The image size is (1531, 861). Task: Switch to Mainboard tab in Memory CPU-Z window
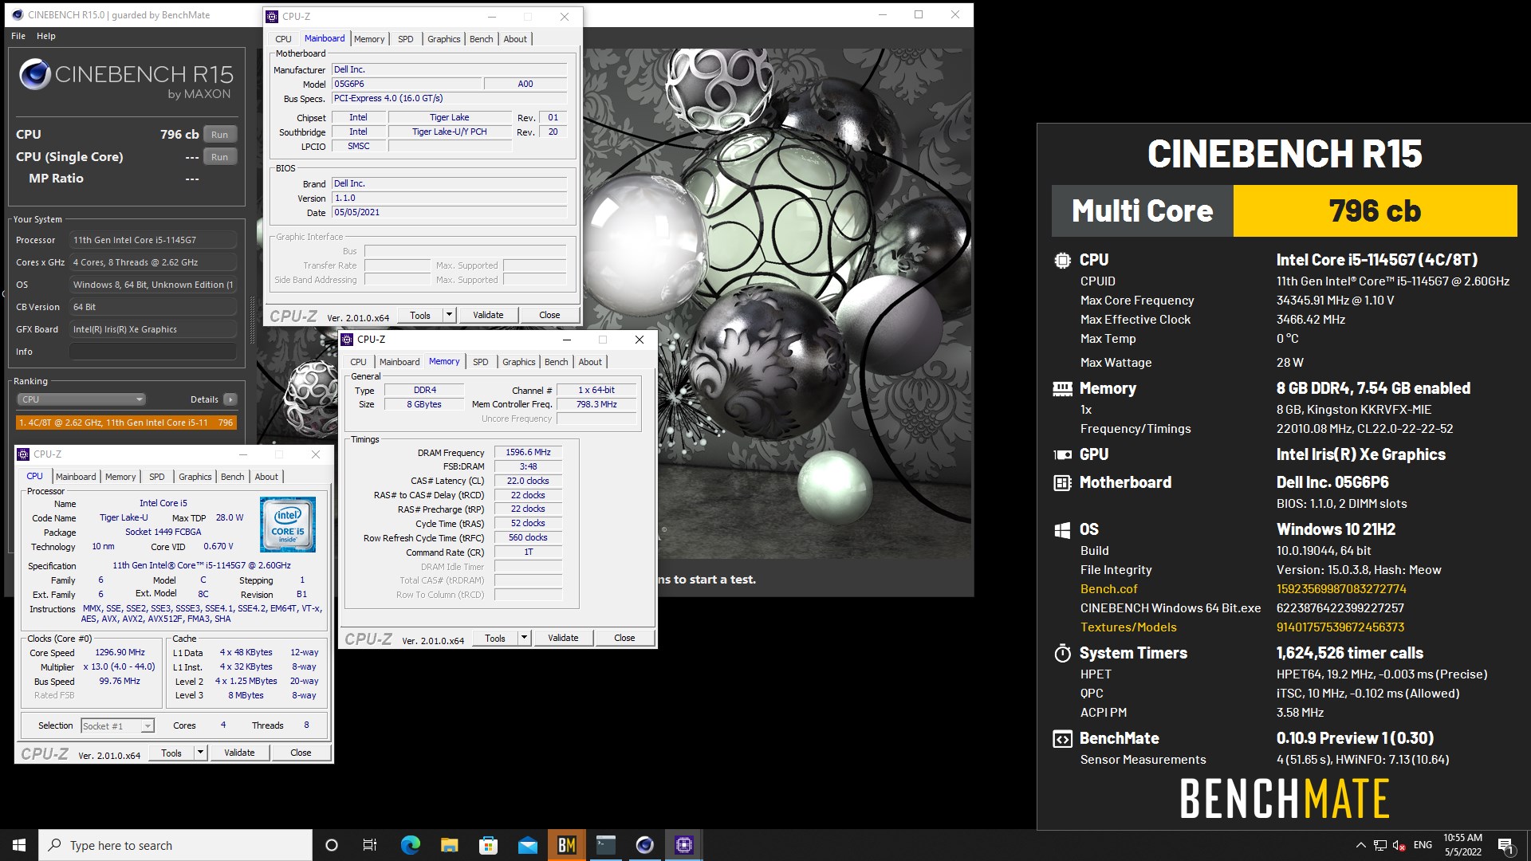399,362
